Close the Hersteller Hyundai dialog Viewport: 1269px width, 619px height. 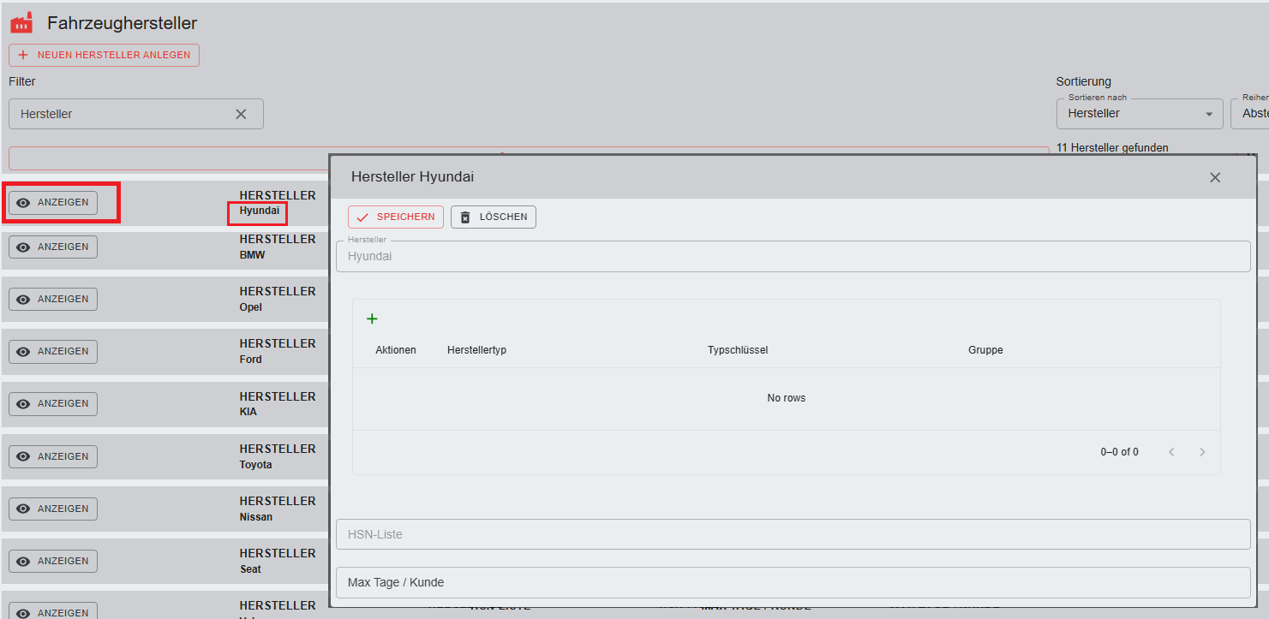tap(1214, 177)
